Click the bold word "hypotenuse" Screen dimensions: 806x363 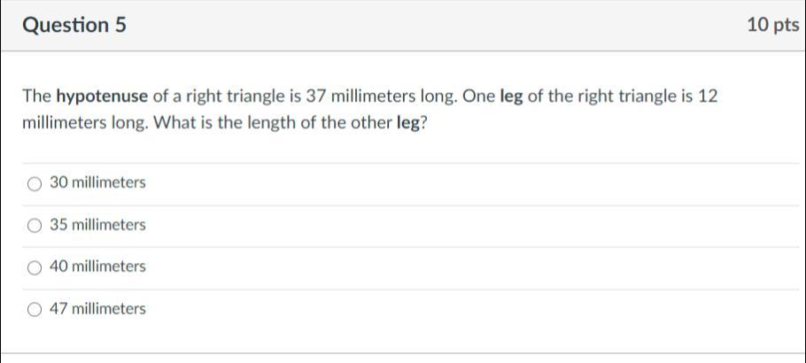(x=102, y=97)
